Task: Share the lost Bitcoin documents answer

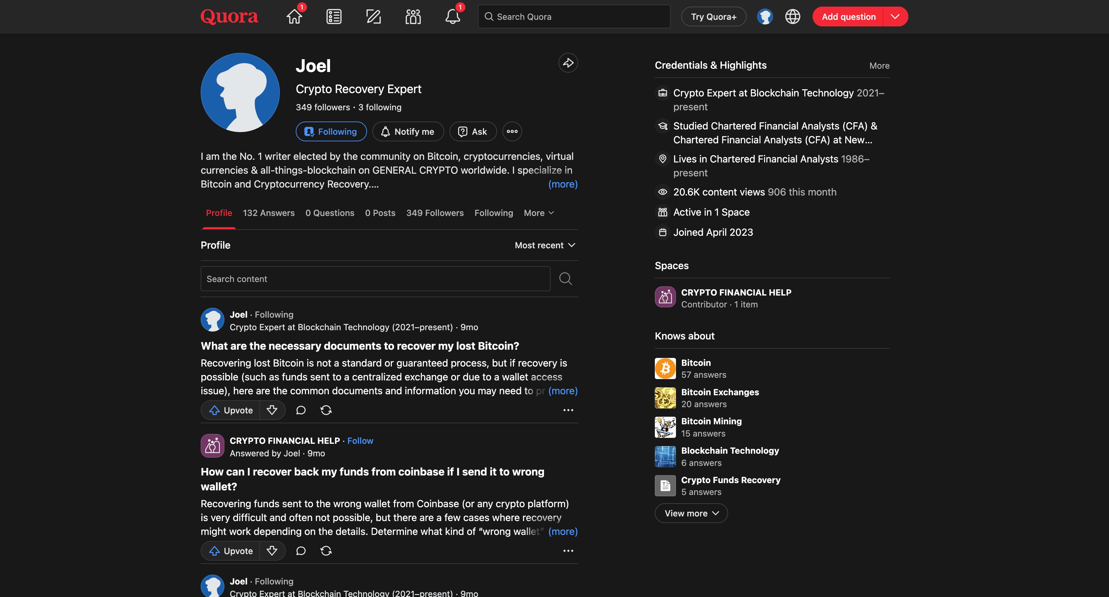Action: pyautogui.click(x=326, y=410)
